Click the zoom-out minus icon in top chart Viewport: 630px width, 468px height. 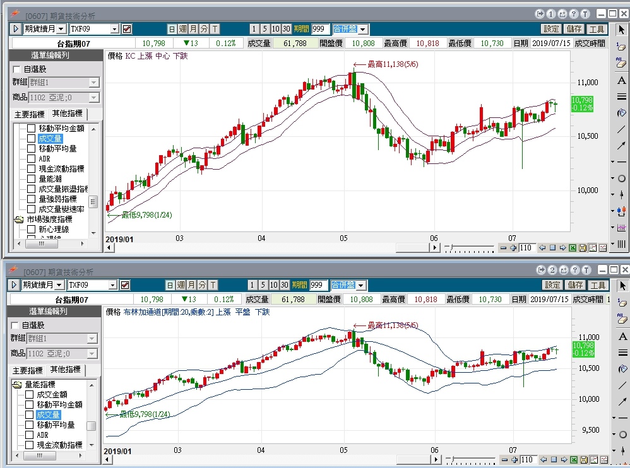503,248
